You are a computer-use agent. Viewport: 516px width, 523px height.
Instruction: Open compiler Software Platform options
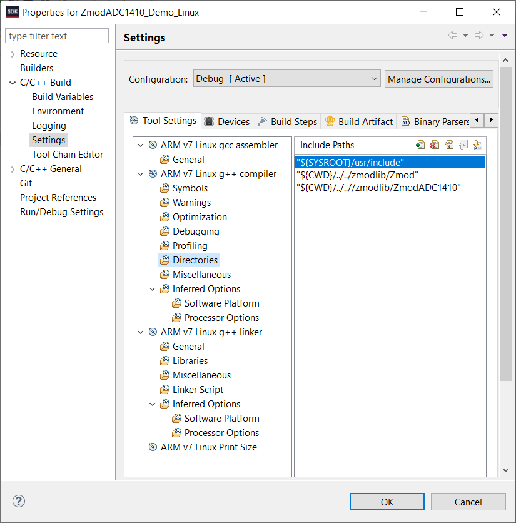click(216, 303)
